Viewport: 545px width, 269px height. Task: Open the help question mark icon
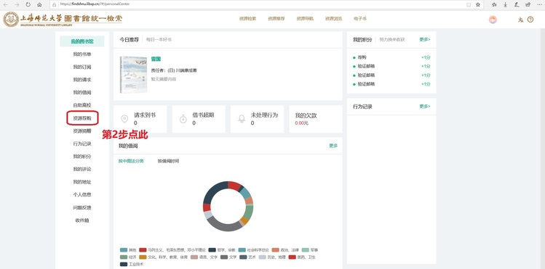530,20
